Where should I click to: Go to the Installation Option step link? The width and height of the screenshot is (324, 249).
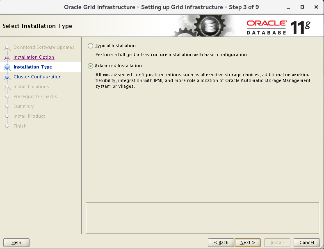34,57
